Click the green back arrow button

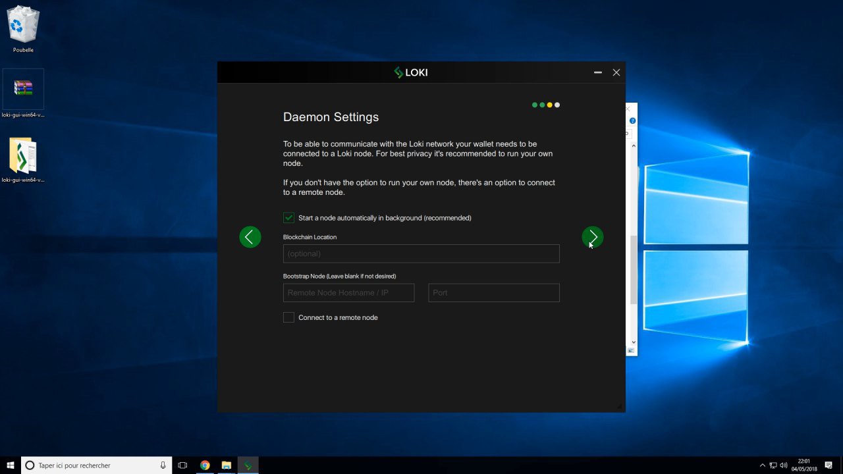click(x=250, y=237)
